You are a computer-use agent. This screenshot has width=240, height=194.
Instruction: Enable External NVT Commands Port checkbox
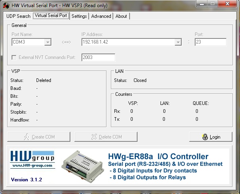14,57
